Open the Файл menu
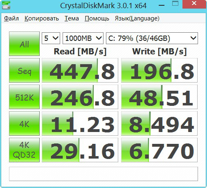207x188 pixels. (x=11, y=18)
